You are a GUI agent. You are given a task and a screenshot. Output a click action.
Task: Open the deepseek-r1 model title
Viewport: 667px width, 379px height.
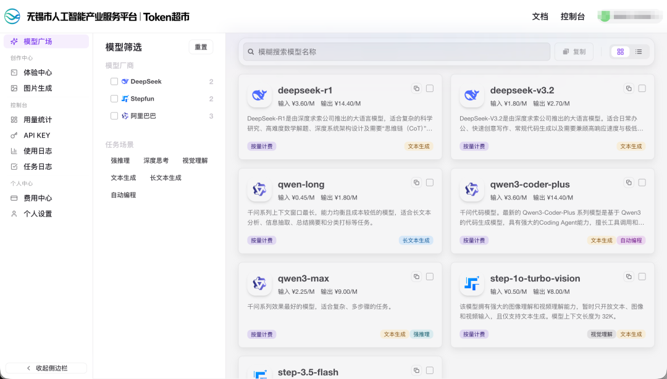(x=305, y=90)
